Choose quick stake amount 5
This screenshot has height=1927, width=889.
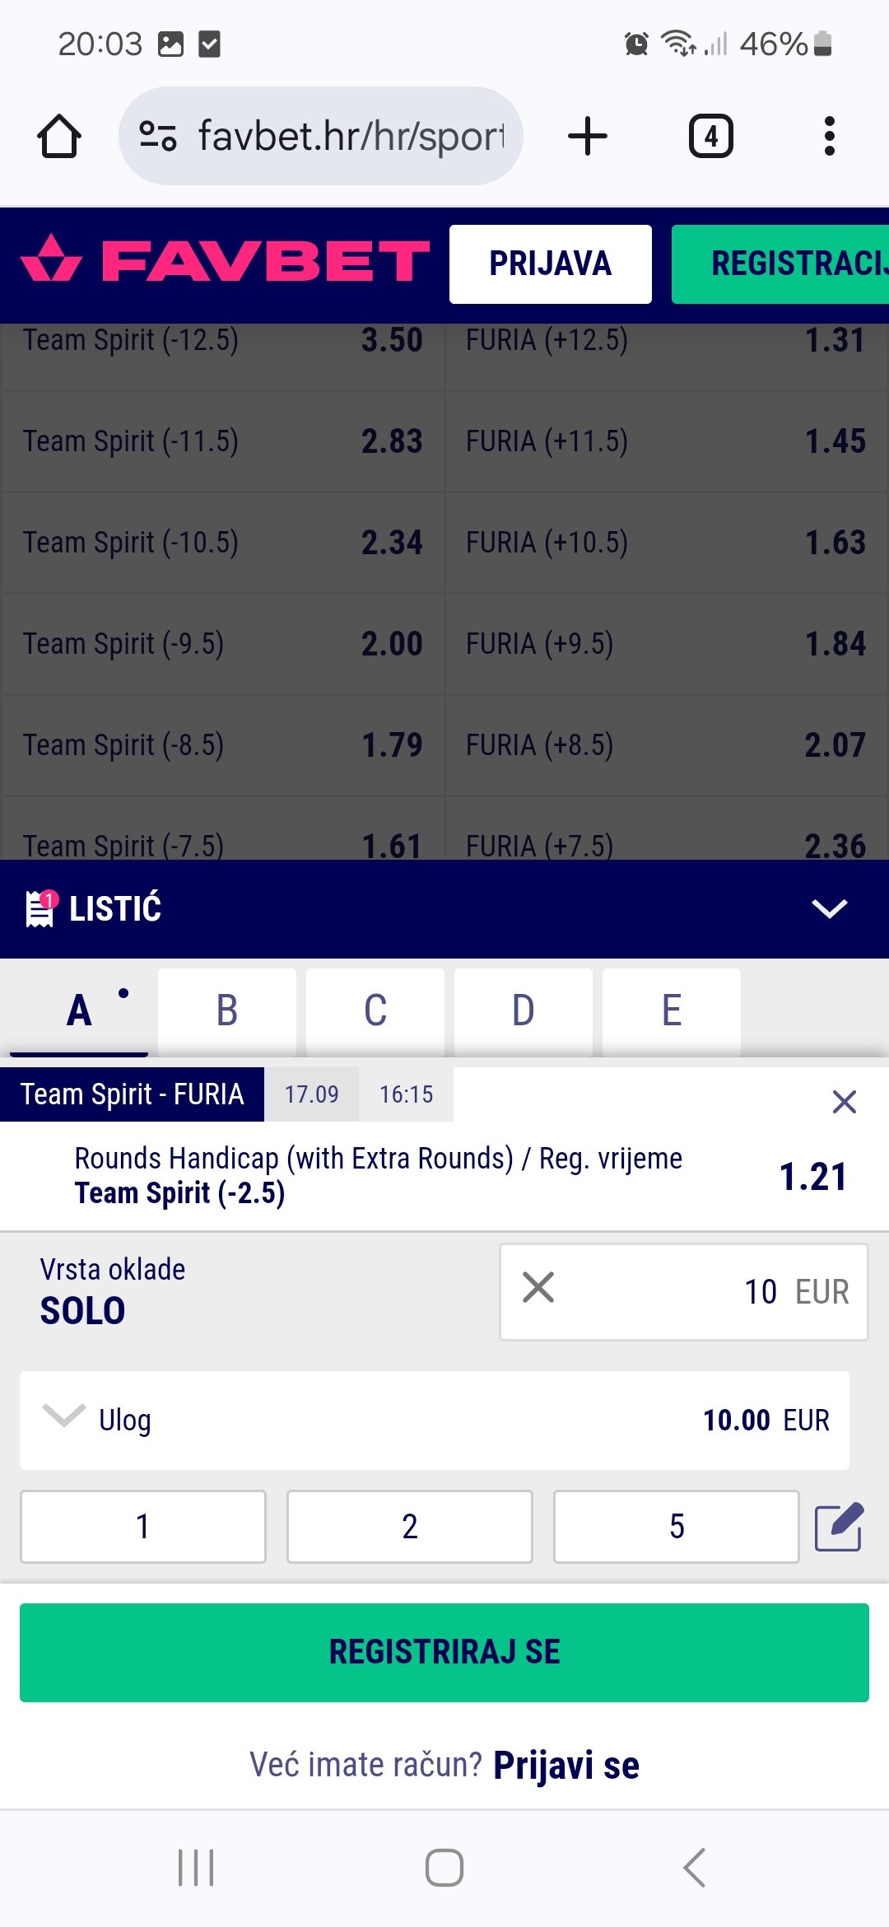pyautogui.click(x=676, y=1527)
